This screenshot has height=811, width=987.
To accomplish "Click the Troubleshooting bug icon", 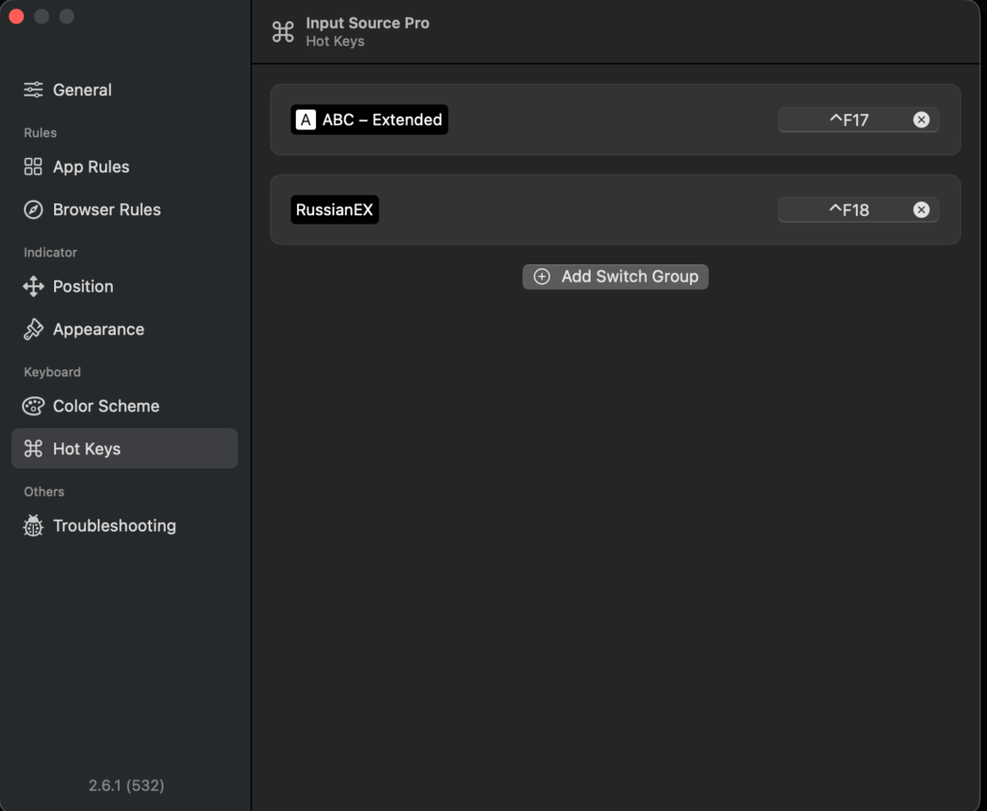I will pyautogui.click(x=34, y=526).
